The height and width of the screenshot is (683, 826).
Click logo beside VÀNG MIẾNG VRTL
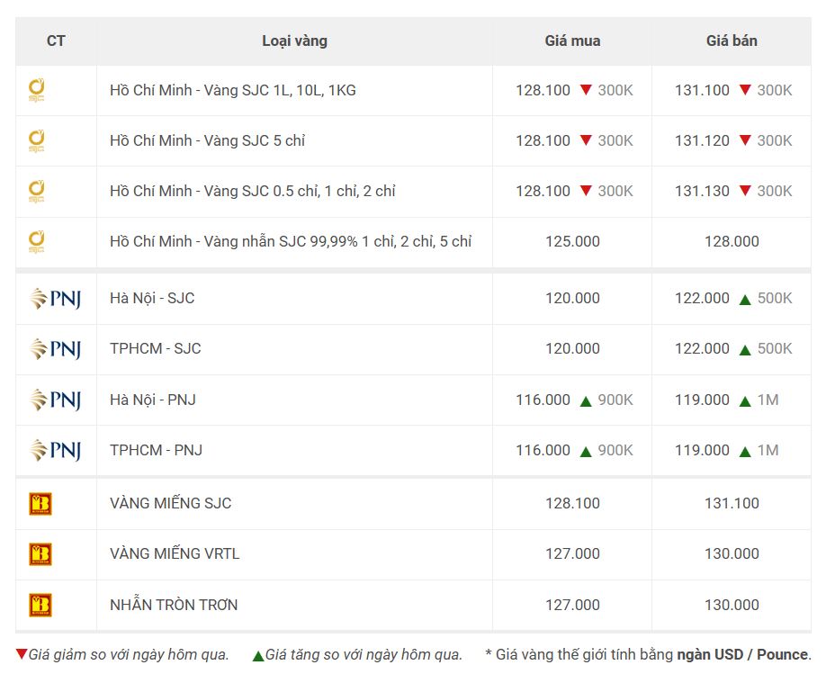pos(40,553)
